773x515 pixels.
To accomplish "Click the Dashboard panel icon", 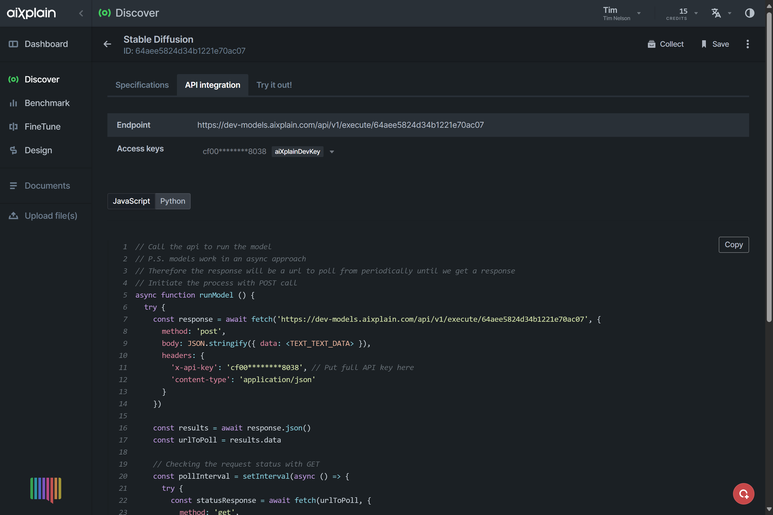I will (x=13, y=44).
